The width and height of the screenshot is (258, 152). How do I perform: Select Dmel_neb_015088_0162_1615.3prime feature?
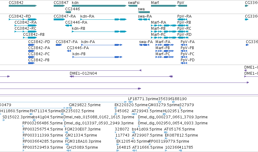click(64, 120)
